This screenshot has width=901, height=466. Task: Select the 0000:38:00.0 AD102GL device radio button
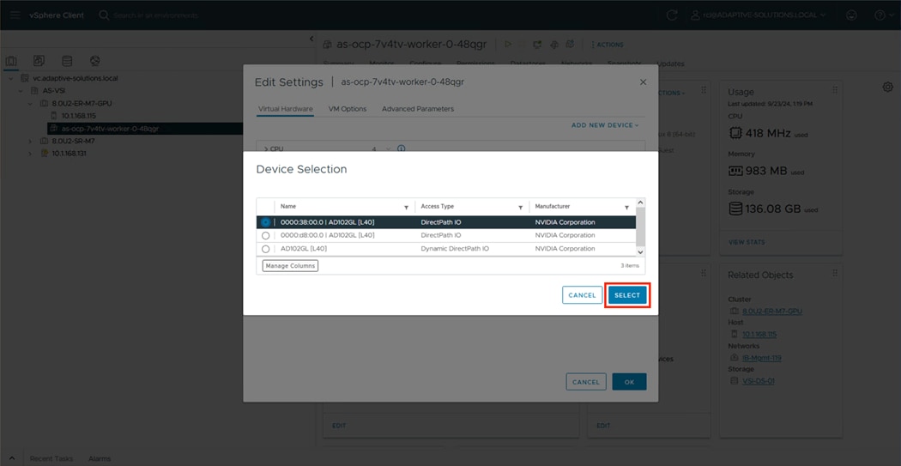[x=266, y=222]
